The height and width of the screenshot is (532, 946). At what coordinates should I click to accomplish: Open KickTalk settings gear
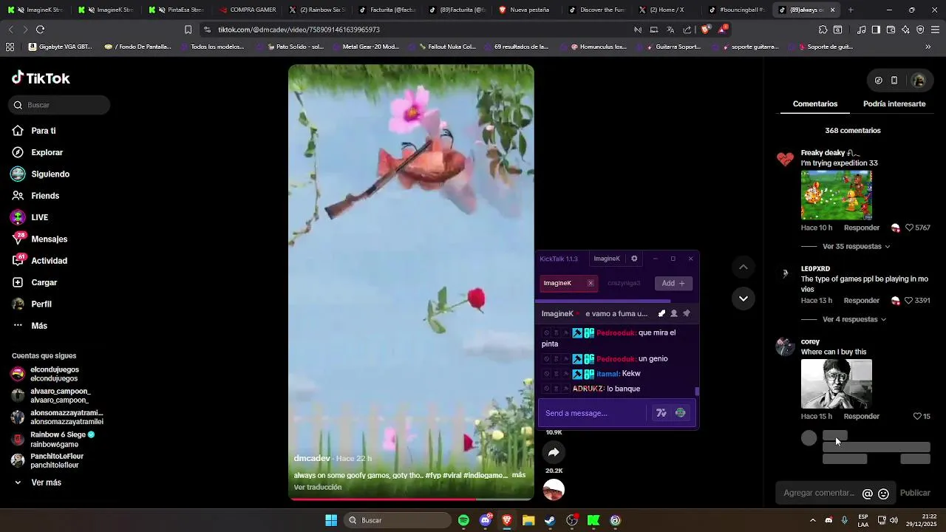pos(634,259)
